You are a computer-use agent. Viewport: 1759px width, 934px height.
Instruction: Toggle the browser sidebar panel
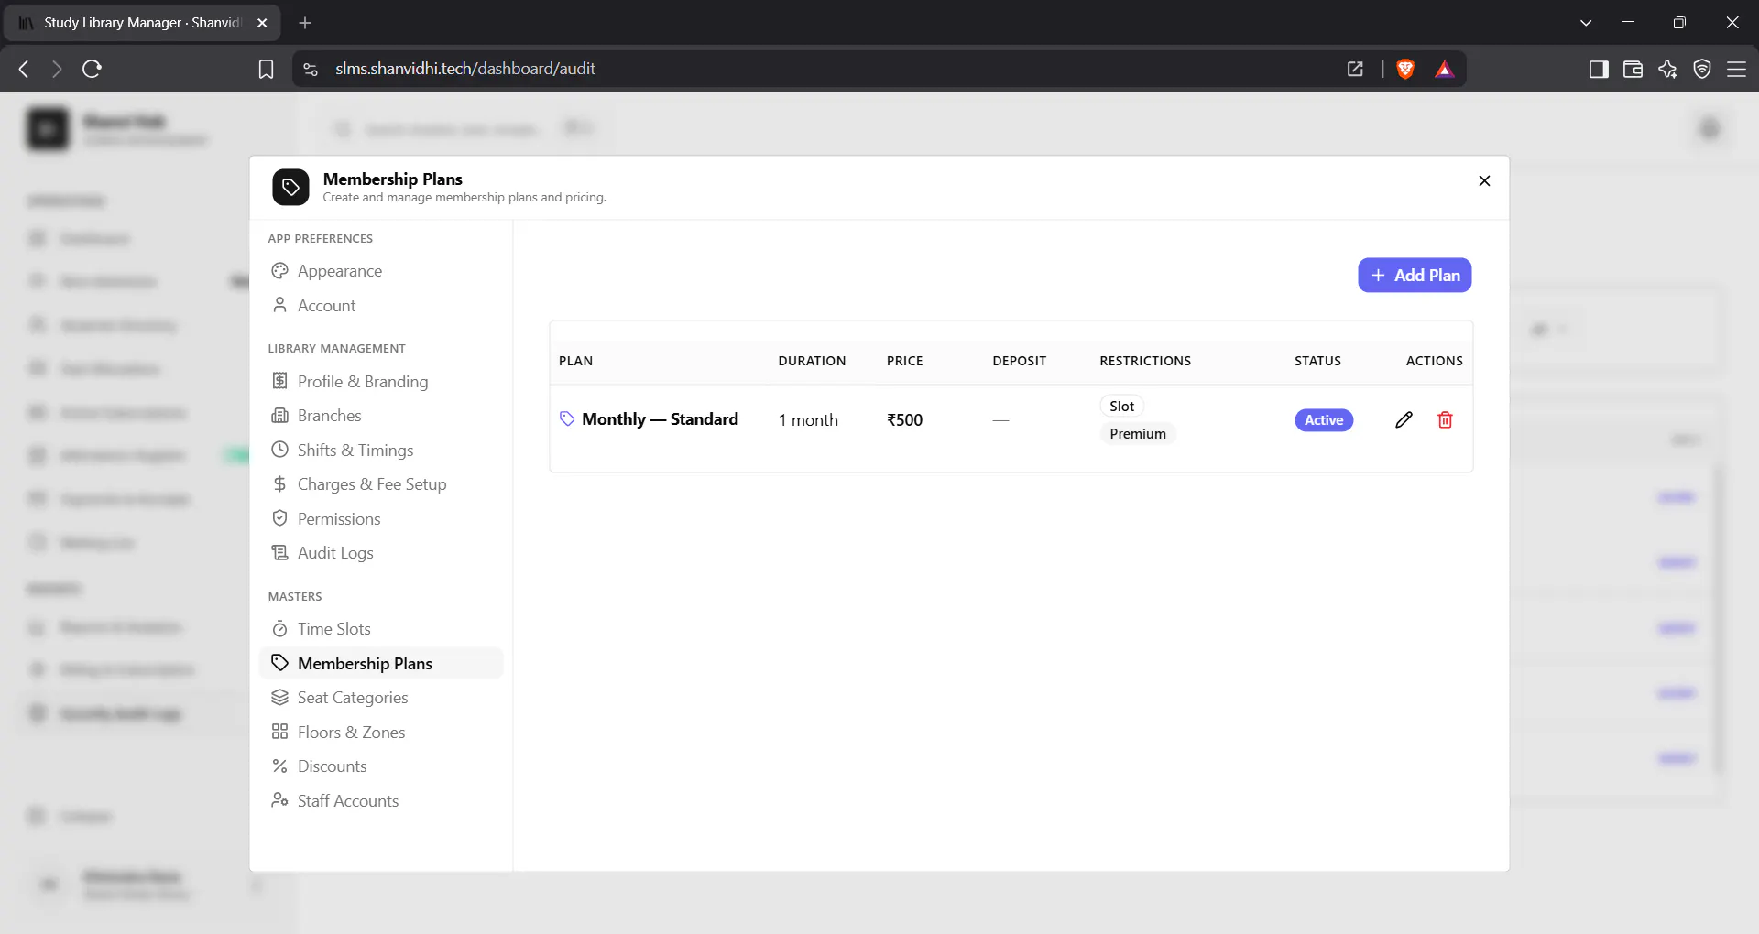pyautogui.click(x=1599, y=69)
